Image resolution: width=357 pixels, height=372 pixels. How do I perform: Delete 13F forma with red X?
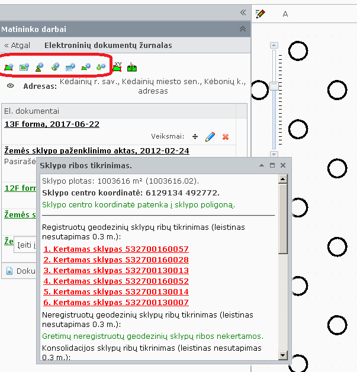226,137
